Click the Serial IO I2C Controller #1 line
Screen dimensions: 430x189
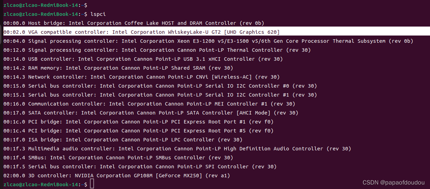(160, 95)
